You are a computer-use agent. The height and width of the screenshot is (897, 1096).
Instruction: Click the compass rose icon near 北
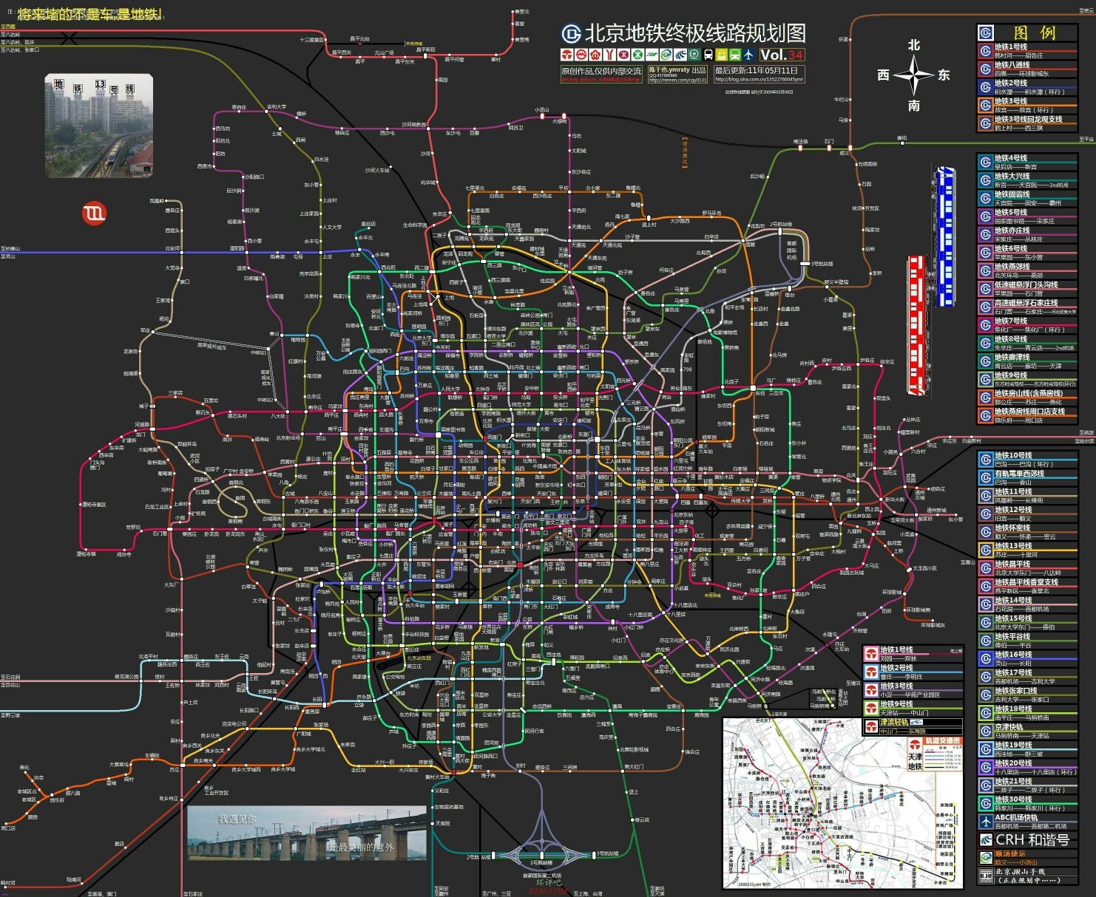[914, 74]
